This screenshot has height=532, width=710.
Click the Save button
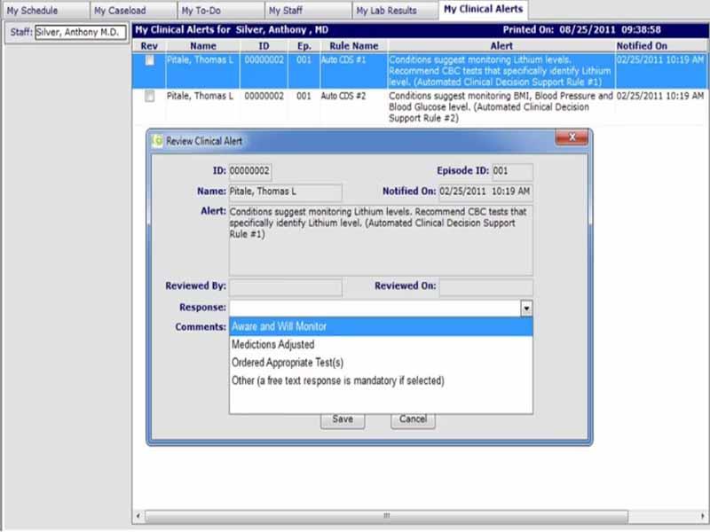(343, 420)
